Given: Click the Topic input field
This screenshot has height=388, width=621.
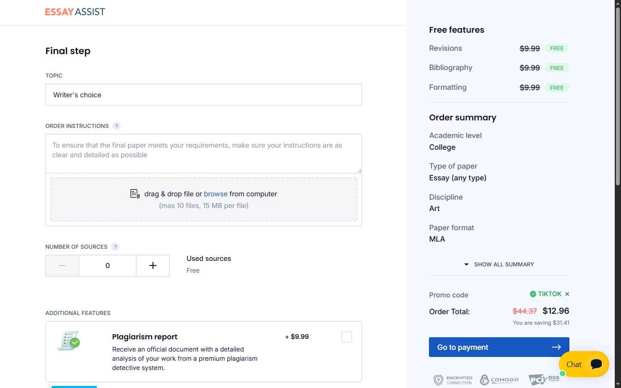Looking at the screenshot, I should tap(203, 95).
